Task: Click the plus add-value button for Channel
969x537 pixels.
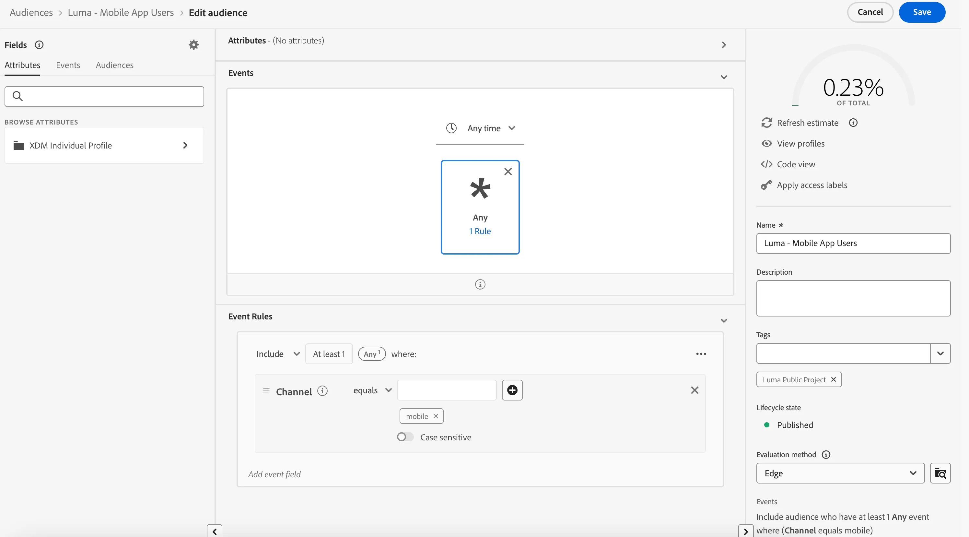Action: [x=512, y=390]
